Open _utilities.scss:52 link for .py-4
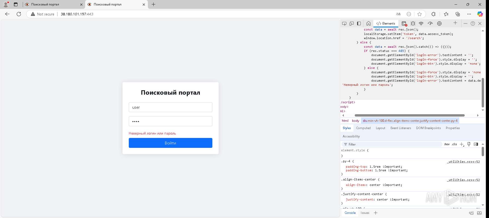 pyautogui.click(x=463, y=162)
